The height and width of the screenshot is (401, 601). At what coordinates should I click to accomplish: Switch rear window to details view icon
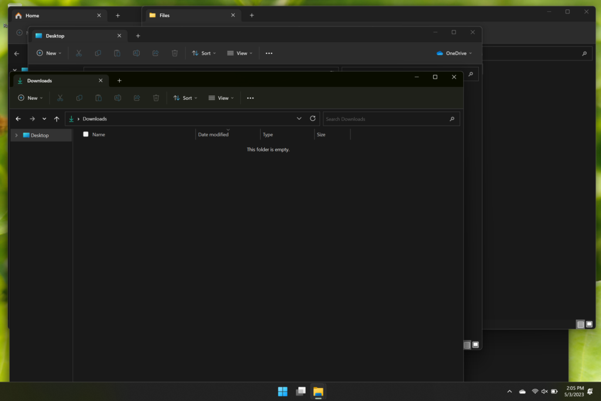[580, 325]
